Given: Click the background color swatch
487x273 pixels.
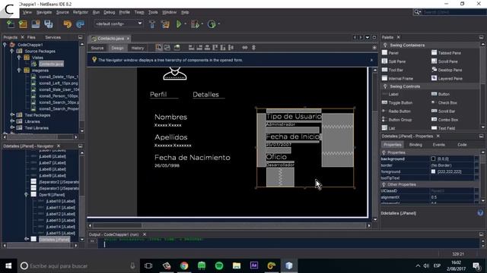Looking at the screenshot, I should click(433, 158).
